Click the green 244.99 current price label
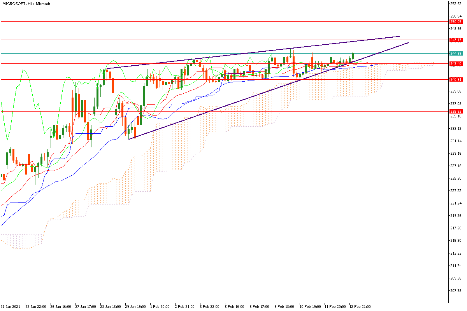Screen dimensions: 467x311 pos(455,53)
